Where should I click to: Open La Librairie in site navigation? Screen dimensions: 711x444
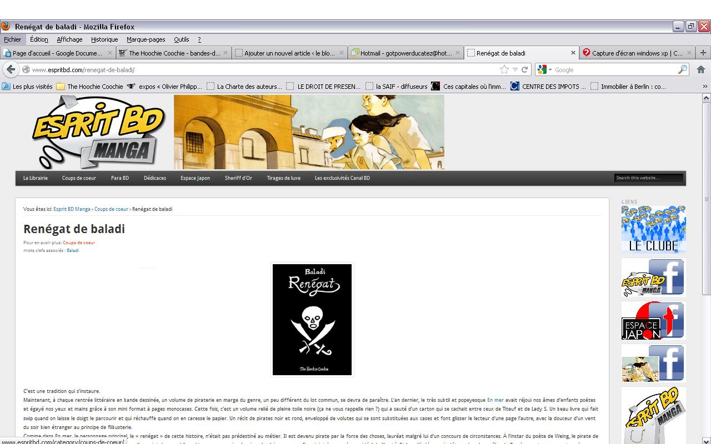[36, 178]
